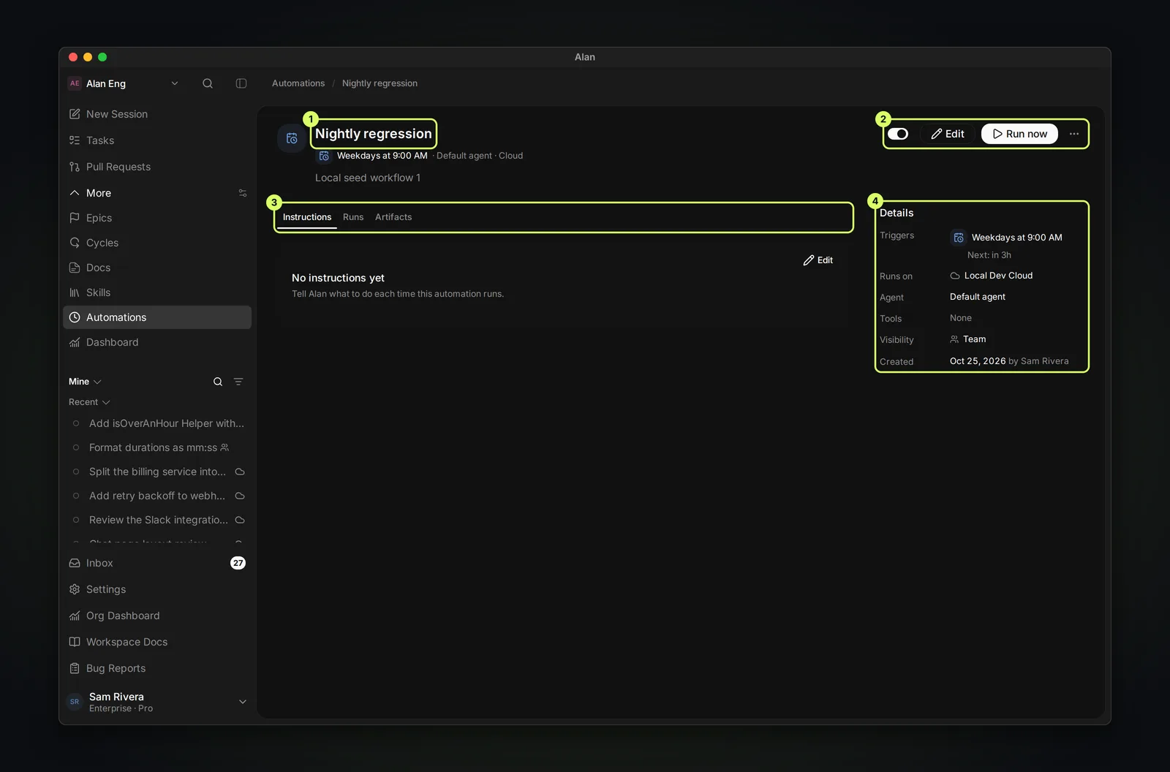
Task: Click the Weekdays at 9:00 AM trigger in Details
Action: click(x=1007, y=238)
